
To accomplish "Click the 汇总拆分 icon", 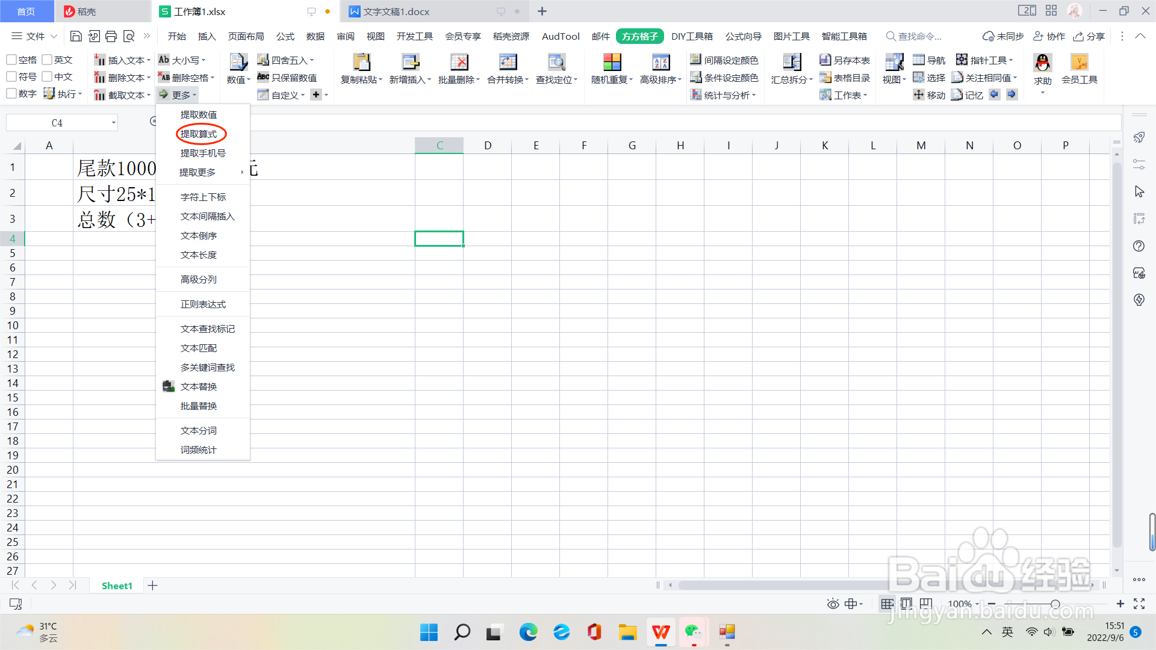I will tap(791, 63).
